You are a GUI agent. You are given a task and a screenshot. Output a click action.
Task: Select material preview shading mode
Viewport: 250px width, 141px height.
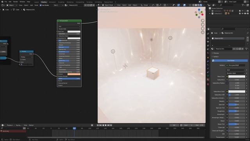[198, 5]
